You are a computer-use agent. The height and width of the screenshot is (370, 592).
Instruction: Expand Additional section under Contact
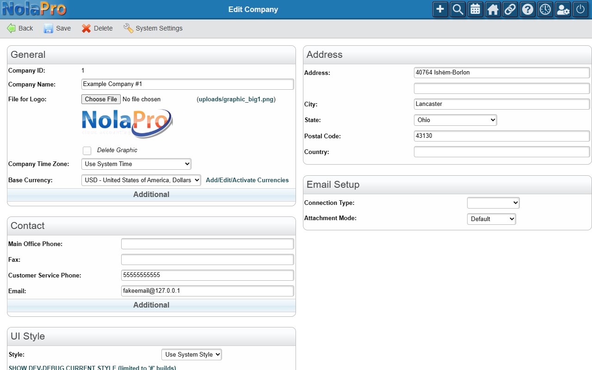coord(151,305)
